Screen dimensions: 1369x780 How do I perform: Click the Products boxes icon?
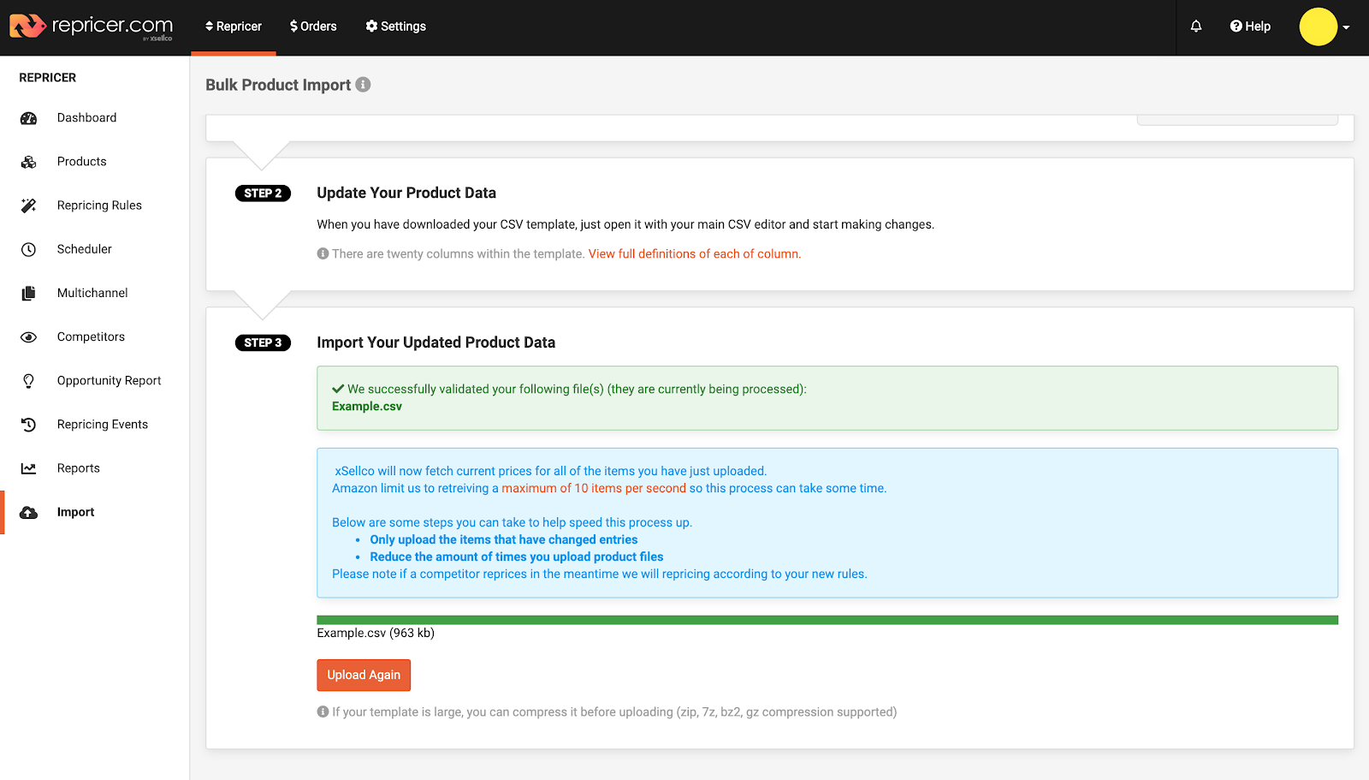(29, 162)
